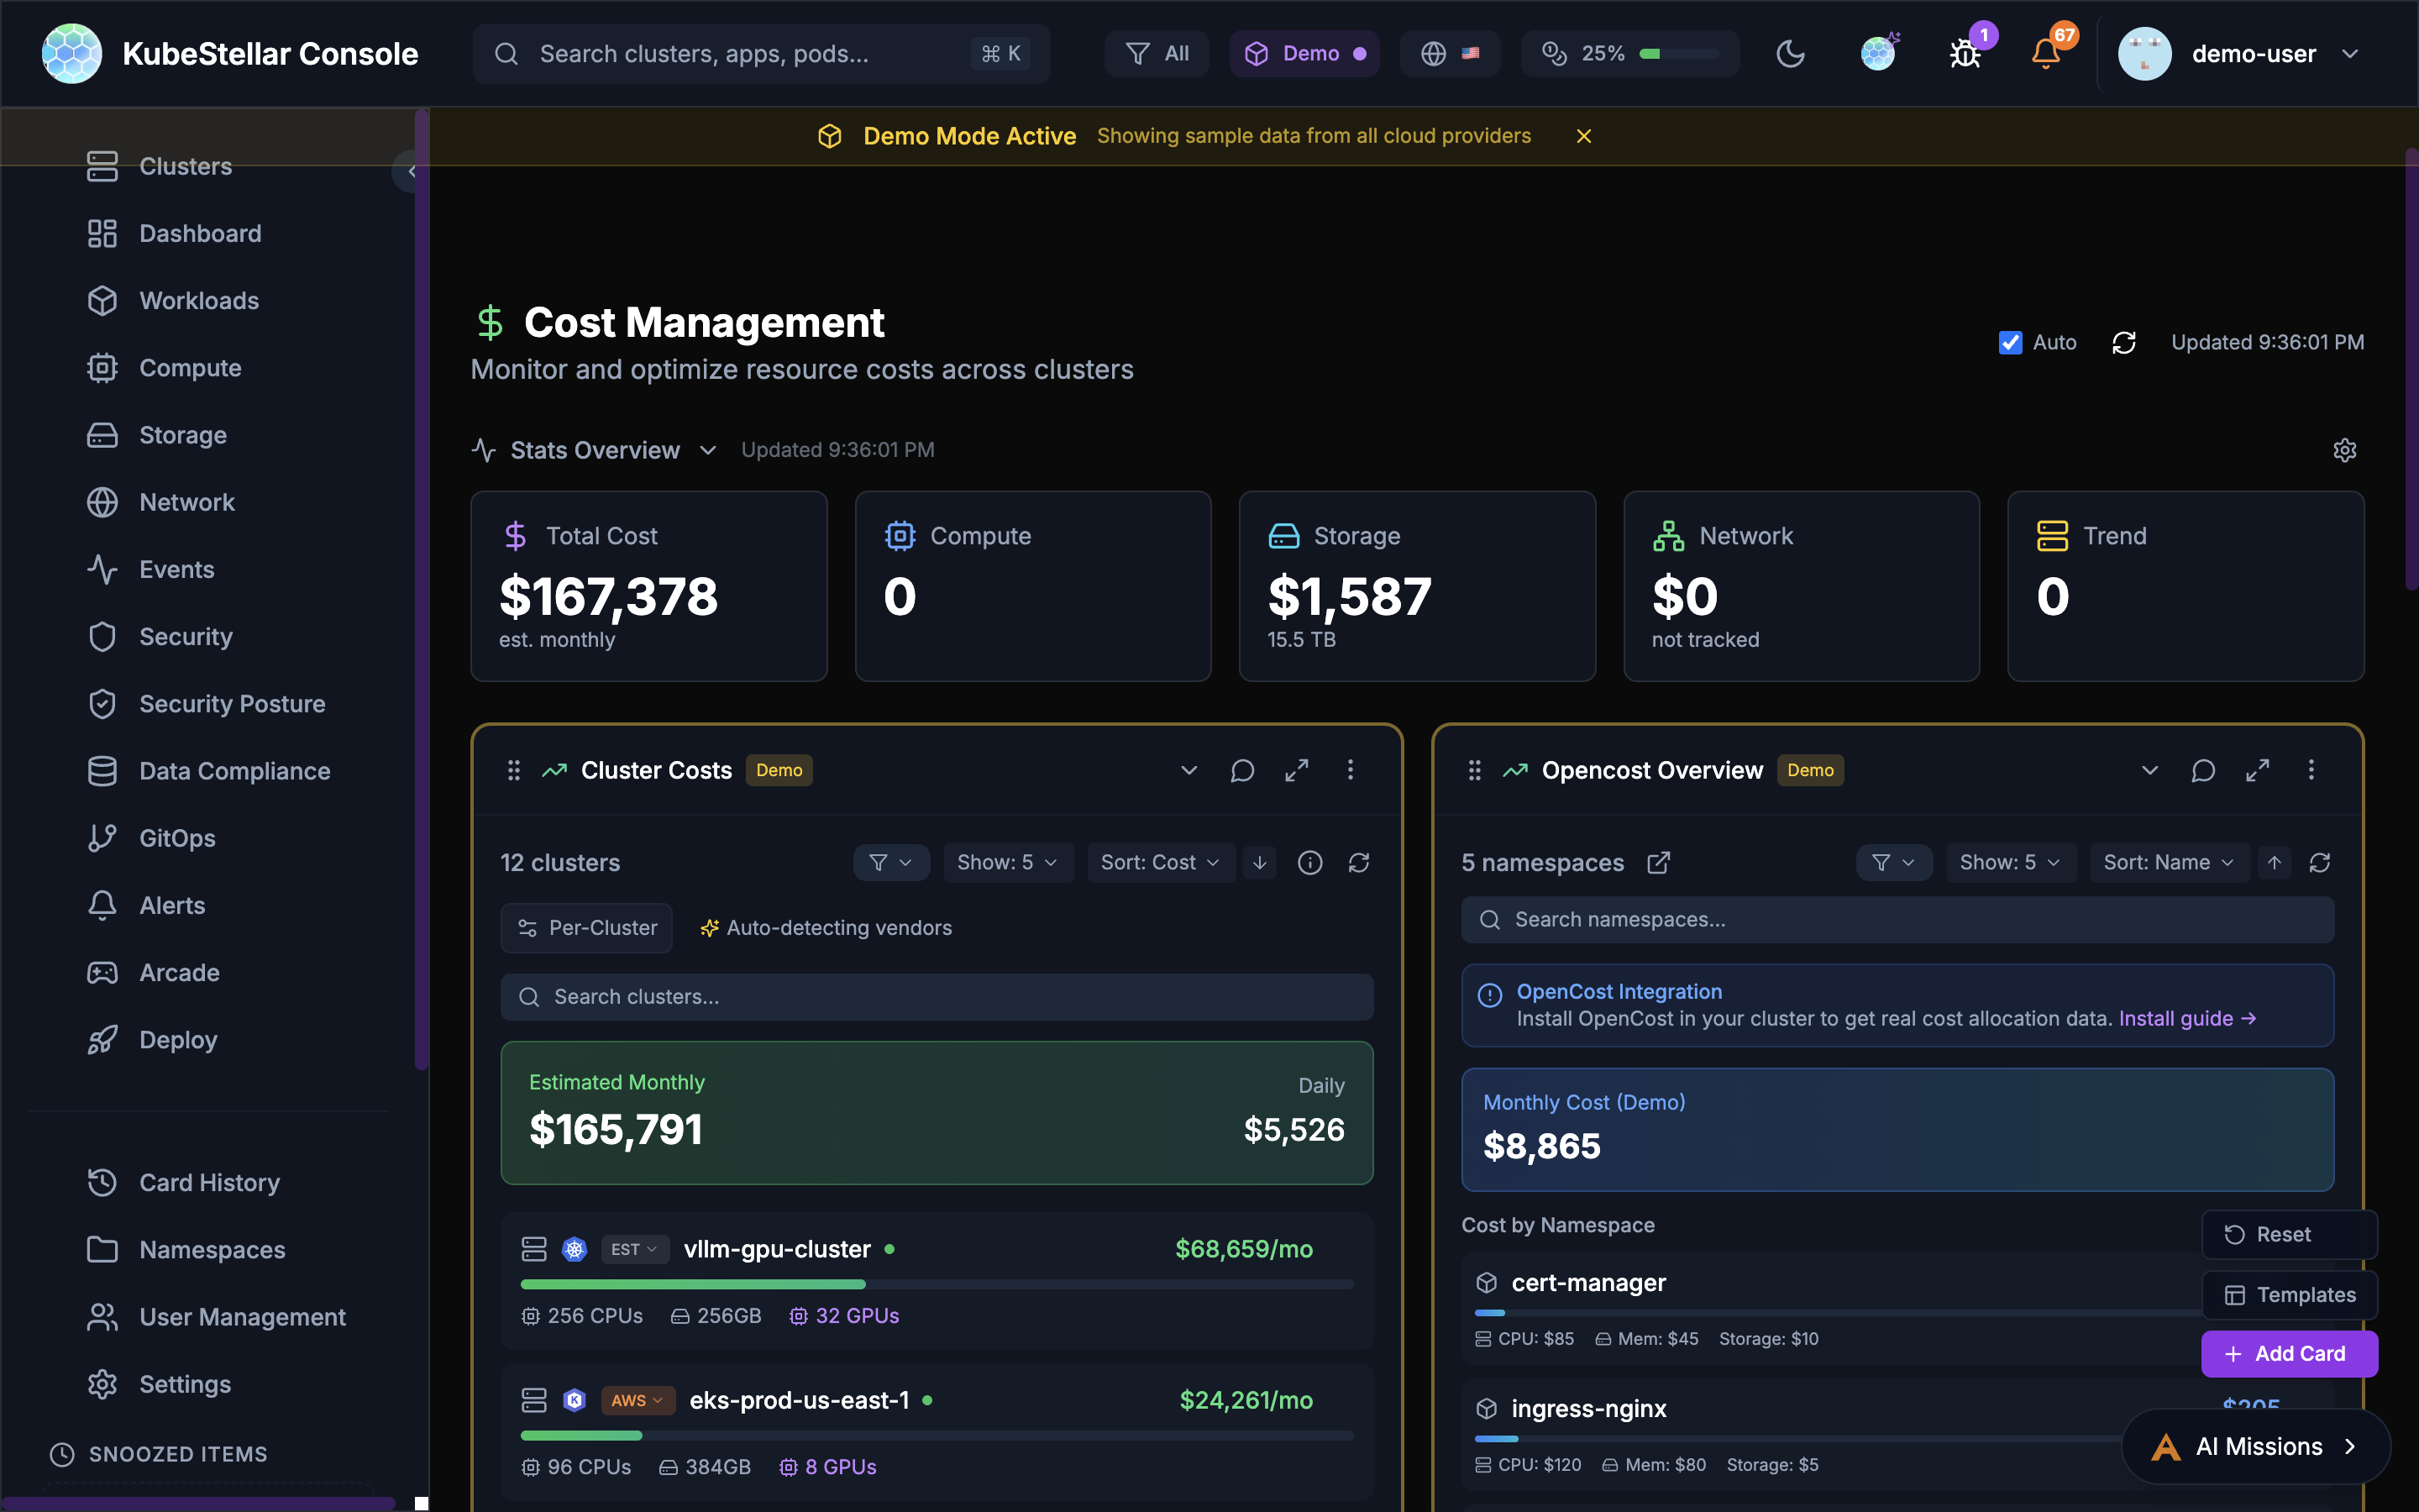Select Workloads from the sidebar
This screenshot has width=2419, height=1512.
[198, 300]
